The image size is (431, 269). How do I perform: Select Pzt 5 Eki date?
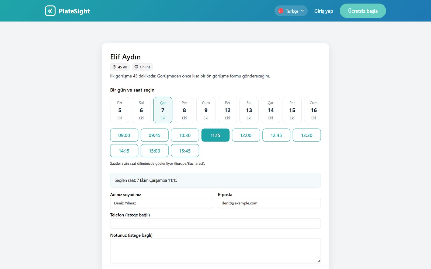click(x=120, y=110)
